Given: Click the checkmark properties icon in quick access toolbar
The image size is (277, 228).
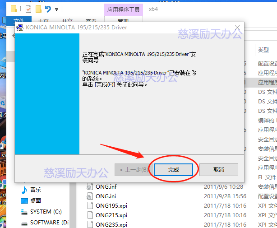Looking at the screenshot, I should coord(28,9).
